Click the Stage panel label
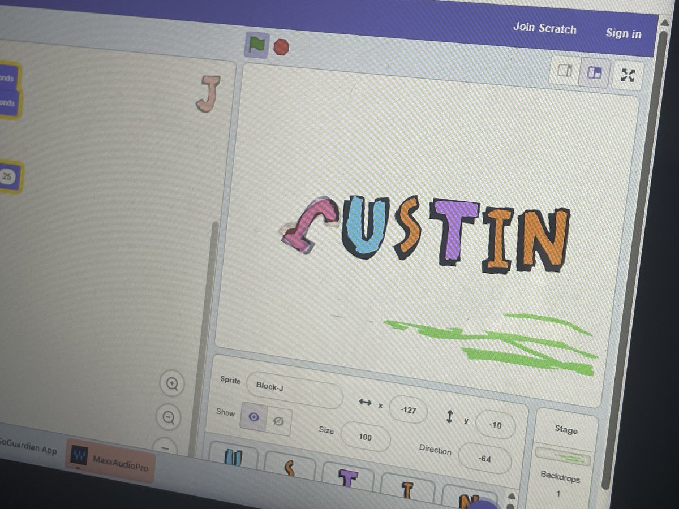Viewport: 679px width, 509px height. [x=566, y=429]
